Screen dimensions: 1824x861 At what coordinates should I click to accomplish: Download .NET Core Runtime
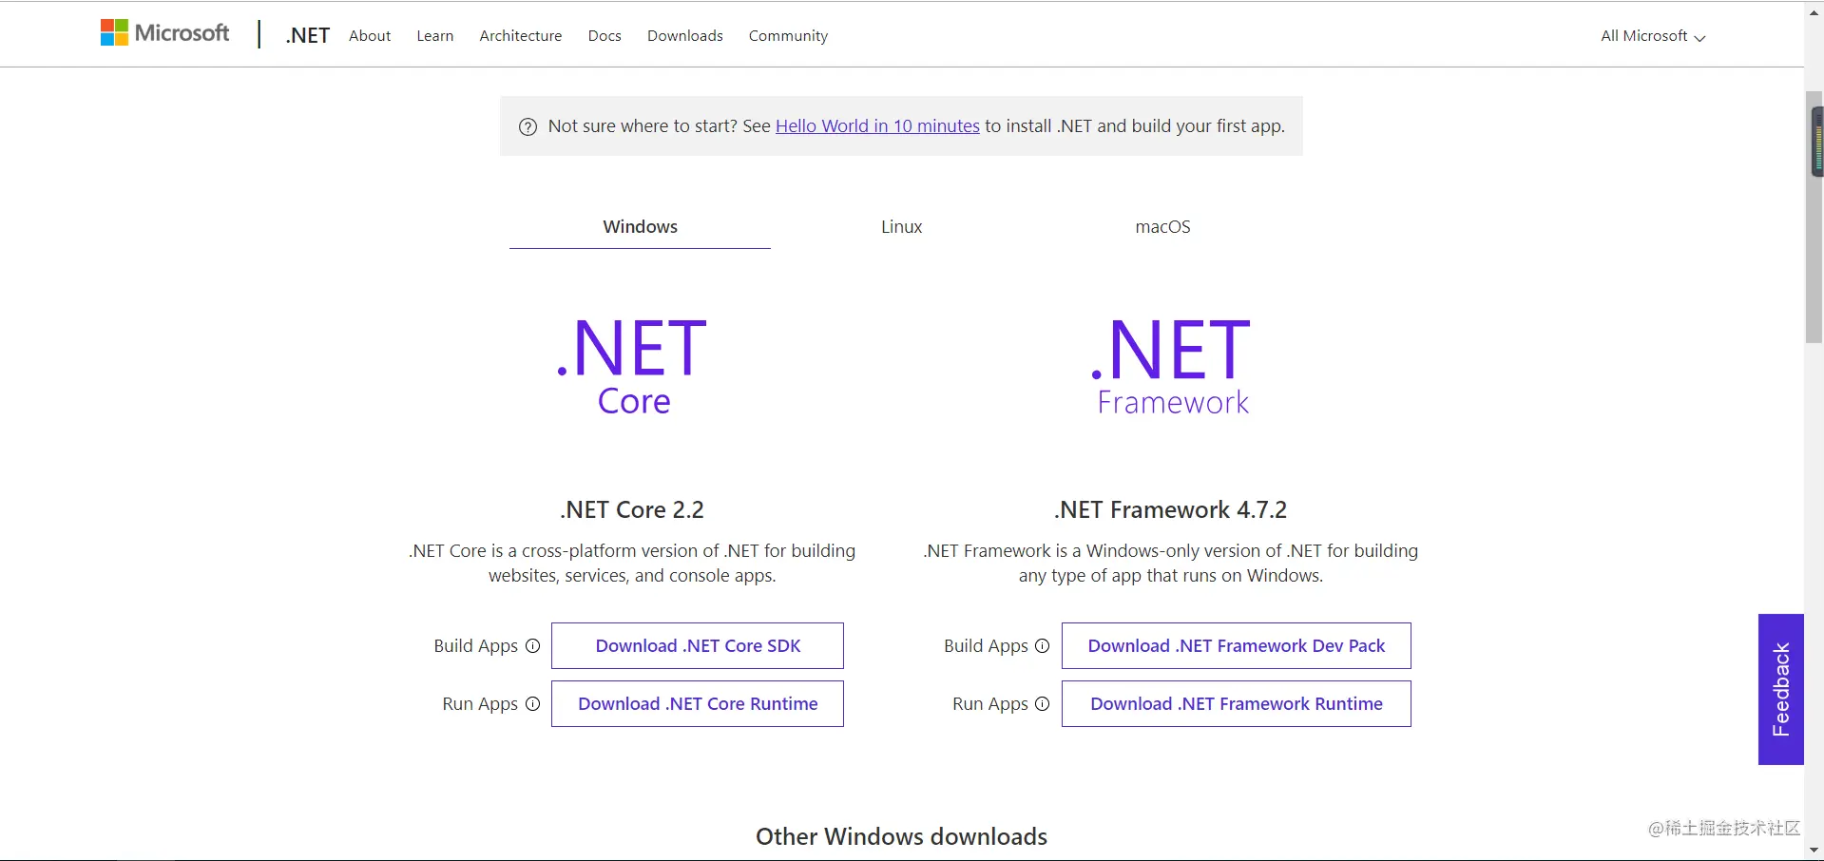(698, 704)
